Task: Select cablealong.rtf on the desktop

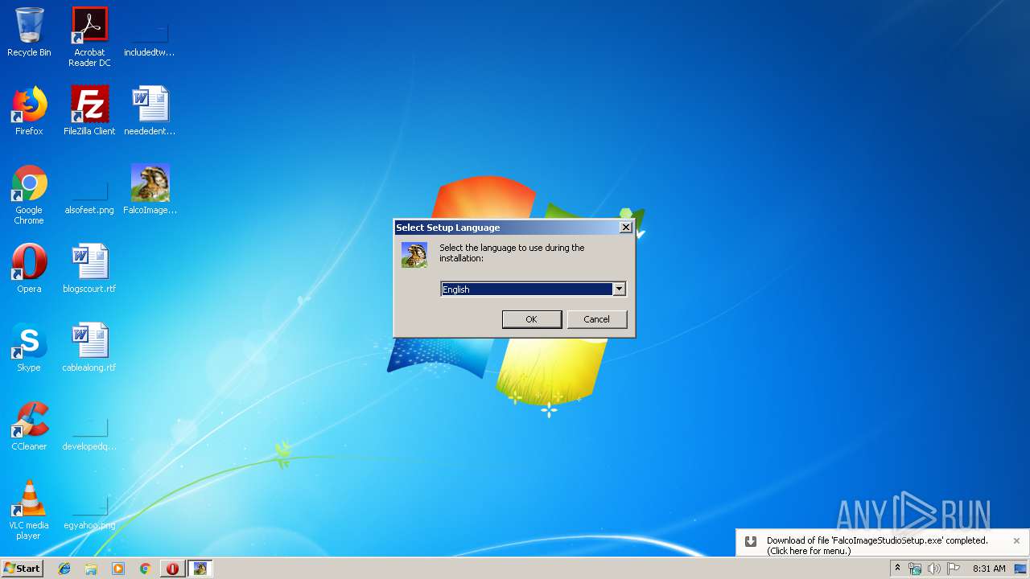Action: (89, 347)
